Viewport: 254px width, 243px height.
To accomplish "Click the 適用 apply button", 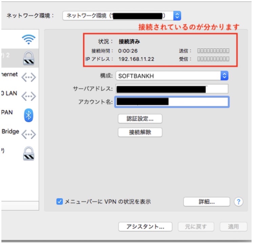I will (x=233, y=227).
